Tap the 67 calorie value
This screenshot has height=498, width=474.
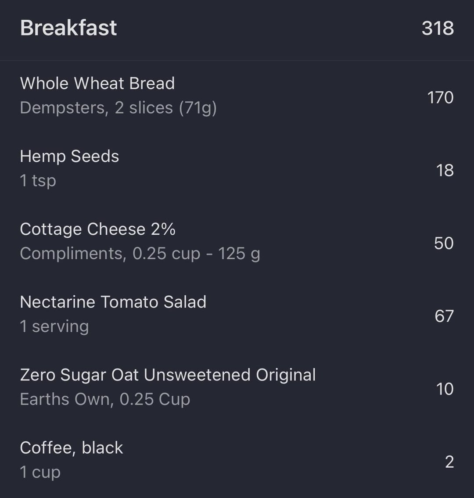[x=444, y=316]
